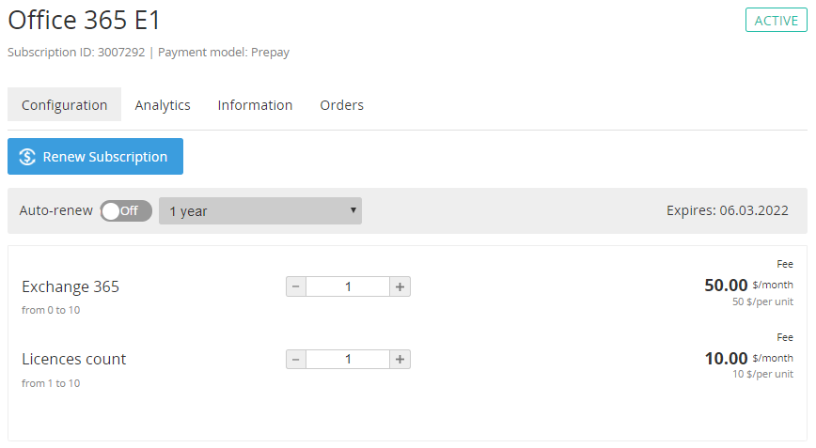816x448 pixels.
Task: Open the Analytics tab
Action: point(163,105)
